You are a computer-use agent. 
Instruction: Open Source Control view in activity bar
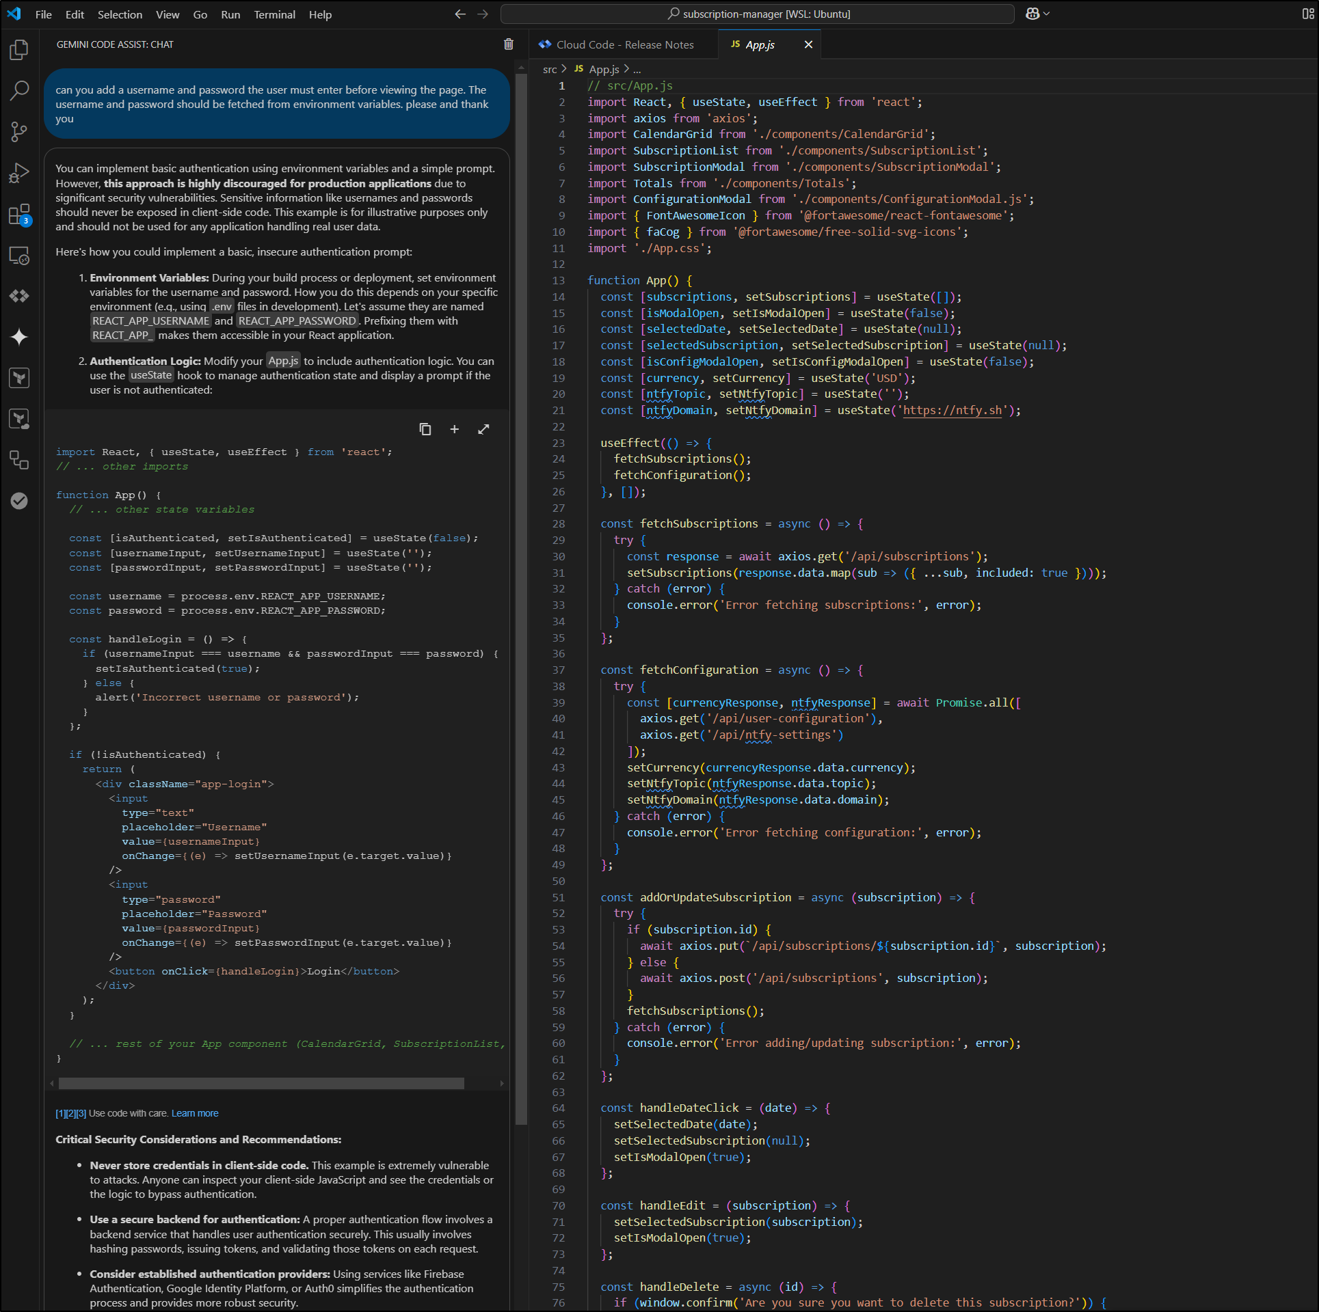19,131
